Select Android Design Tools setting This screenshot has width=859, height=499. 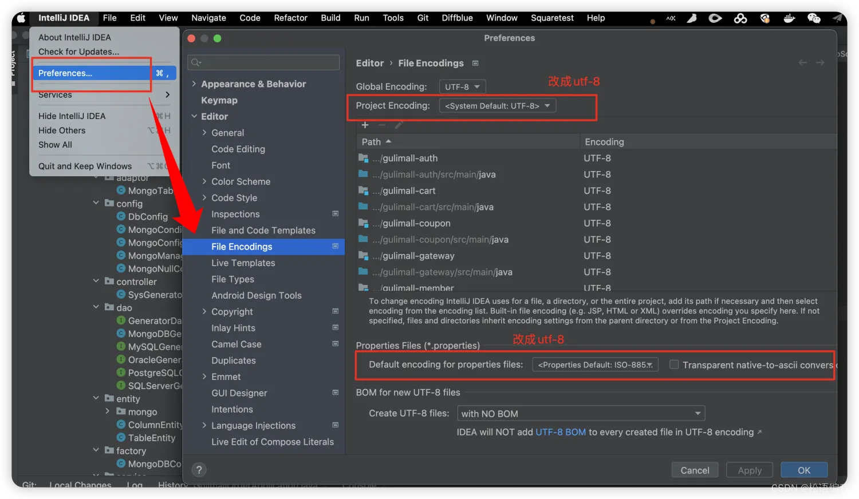(257, 295)
